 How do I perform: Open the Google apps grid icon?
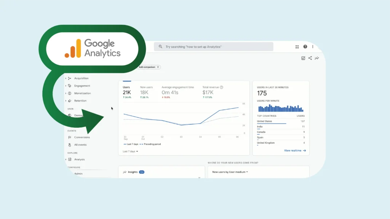point(297,47)
